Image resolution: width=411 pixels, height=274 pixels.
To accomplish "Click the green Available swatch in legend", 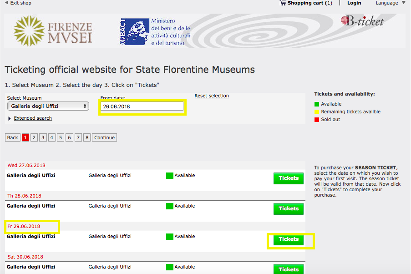I will [317, 104].
